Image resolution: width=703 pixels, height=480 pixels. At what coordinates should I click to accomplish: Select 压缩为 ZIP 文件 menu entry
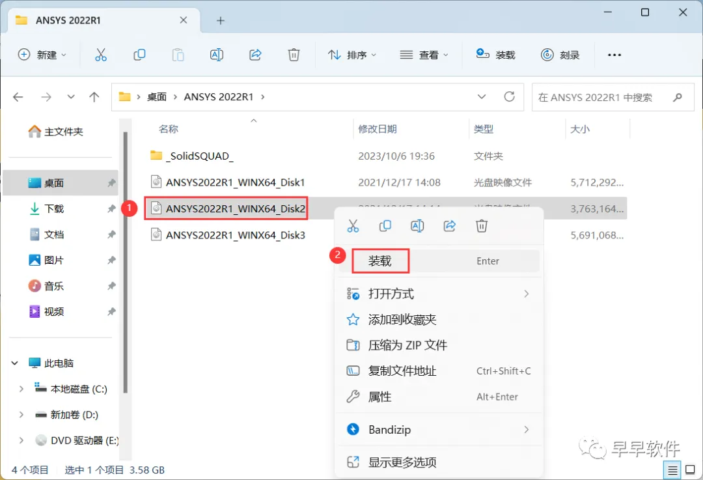point(439,345)
